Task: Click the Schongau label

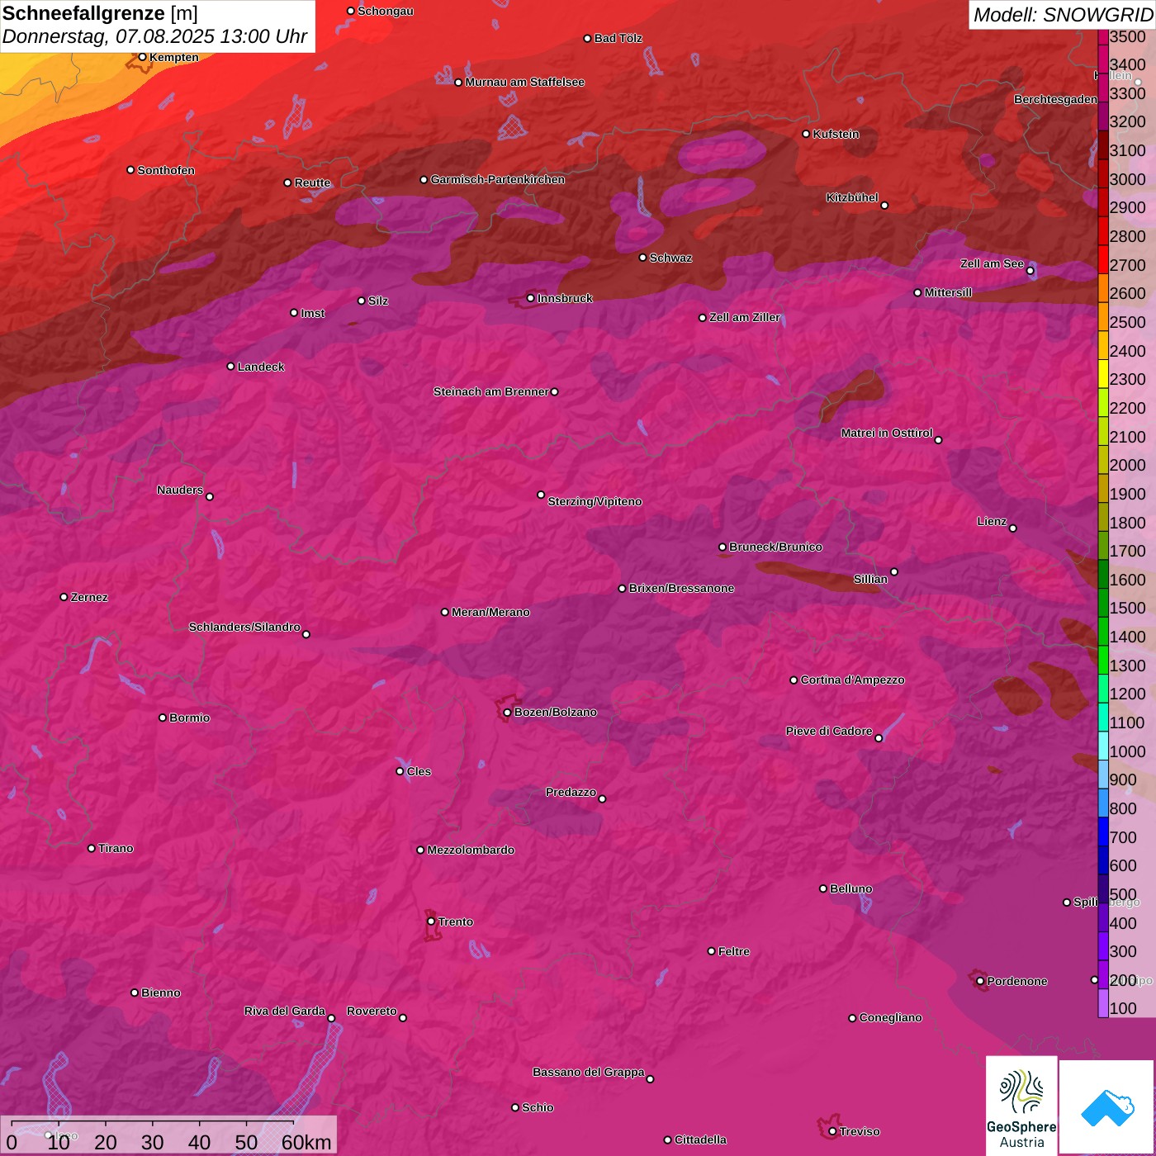Action: click(386, 11)
